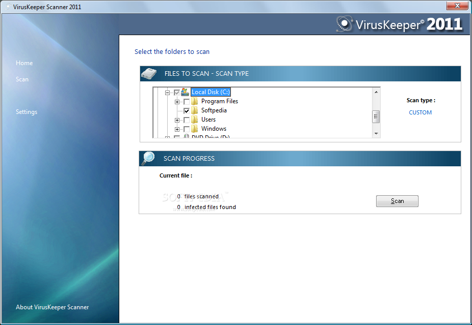Click the Windows folder icon

[x=195, y=129]
